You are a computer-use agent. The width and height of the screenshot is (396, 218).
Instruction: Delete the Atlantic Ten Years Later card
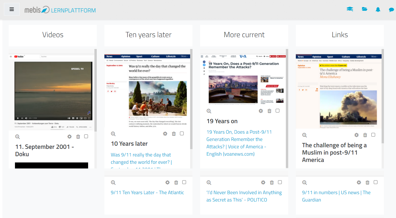click(176, 182)
